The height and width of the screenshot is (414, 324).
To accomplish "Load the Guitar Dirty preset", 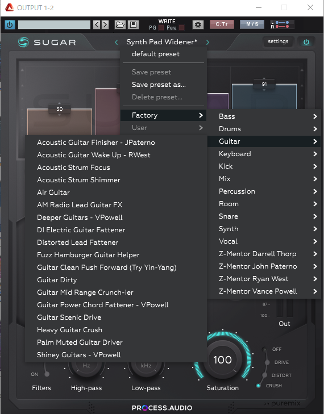I will 116,280.
